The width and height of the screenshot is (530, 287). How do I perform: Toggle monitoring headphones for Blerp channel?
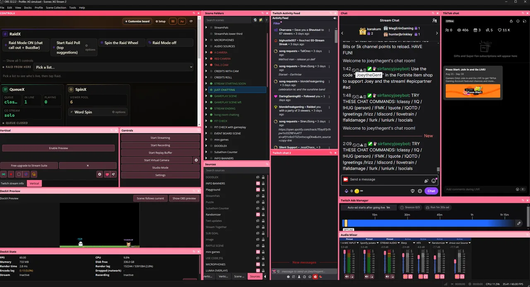(x=410, y=276)
